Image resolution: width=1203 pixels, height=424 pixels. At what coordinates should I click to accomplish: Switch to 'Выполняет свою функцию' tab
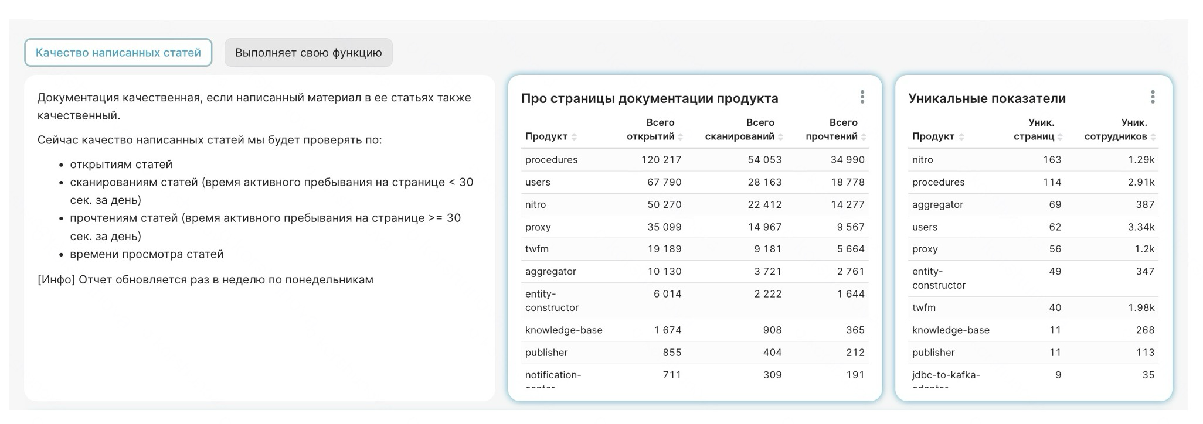[x=308, y=53]
